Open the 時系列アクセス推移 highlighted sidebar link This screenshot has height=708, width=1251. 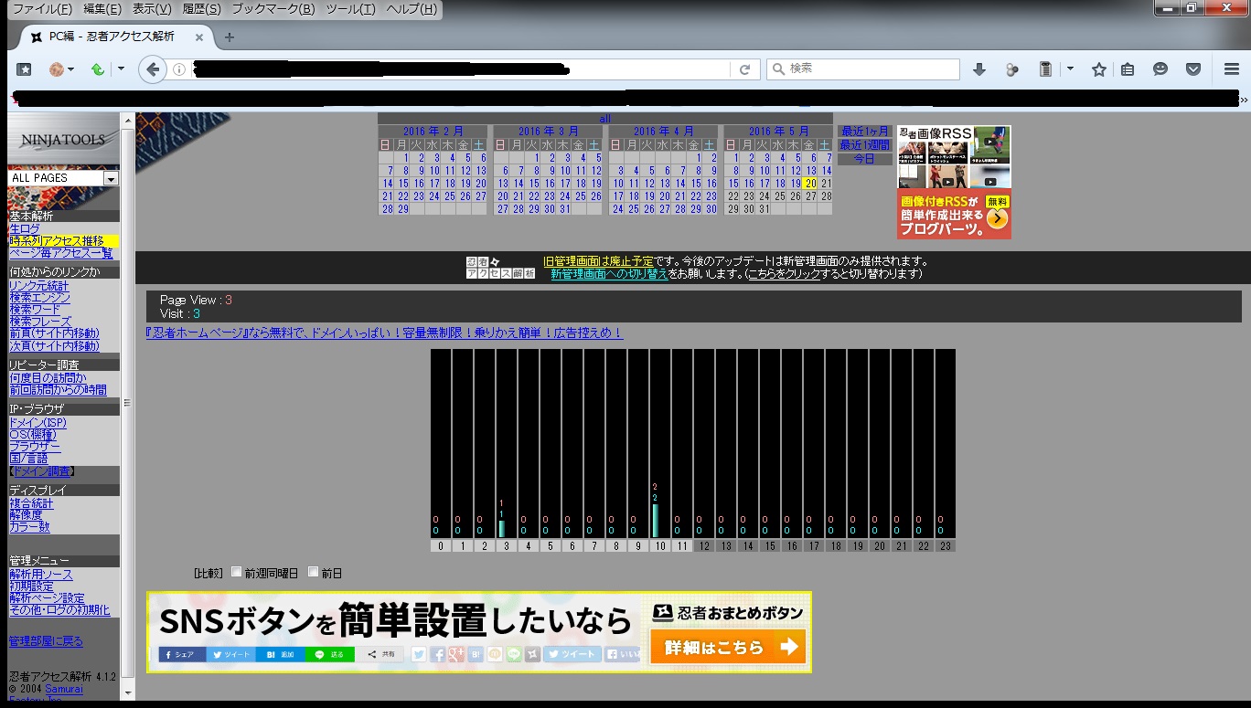click(57, 241)
